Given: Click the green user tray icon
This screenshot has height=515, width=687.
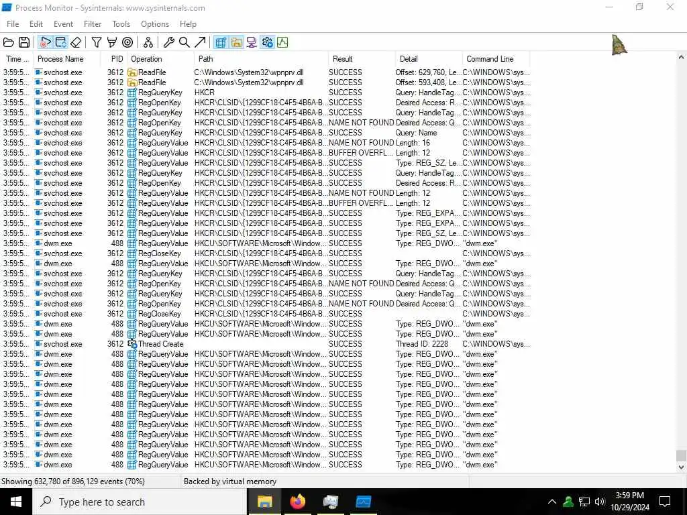Looking at the screenshot, I should click(568, 502).
